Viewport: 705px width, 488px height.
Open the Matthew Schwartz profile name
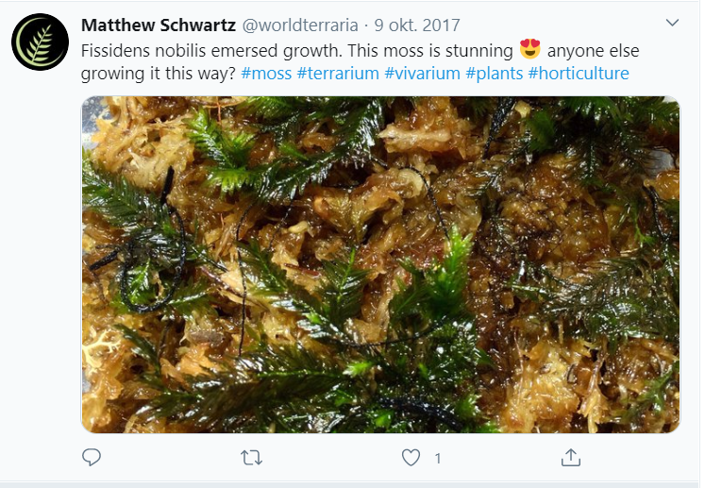[159, 24]
